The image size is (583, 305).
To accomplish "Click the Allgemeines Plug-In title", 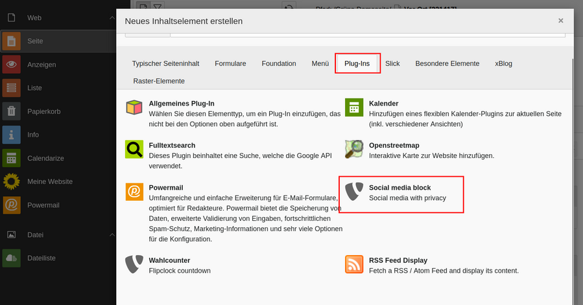I will tap(182, 104).
